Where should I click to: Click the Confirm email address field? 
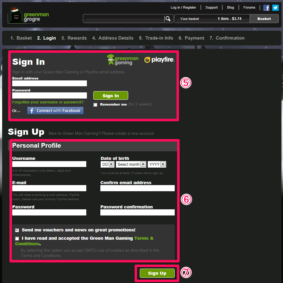pos(138,188)
